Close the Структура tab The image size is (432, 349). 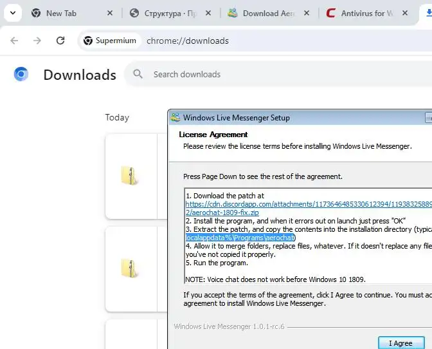click(x=208, y=13)
